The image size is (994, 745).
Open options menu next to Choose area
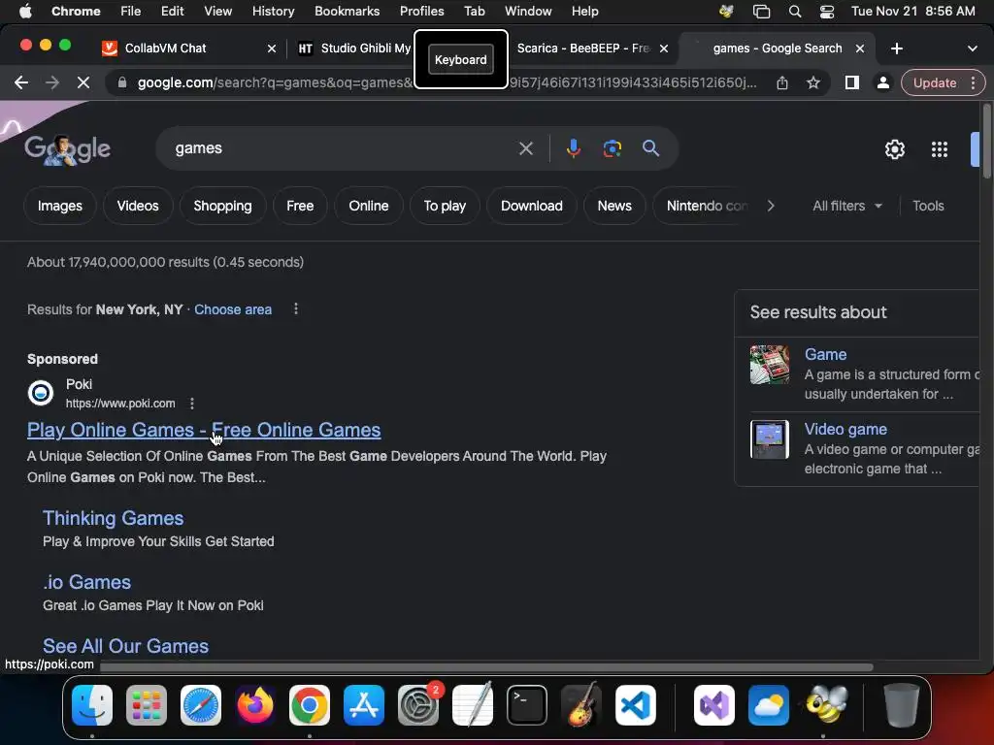(x=295, y=309)
